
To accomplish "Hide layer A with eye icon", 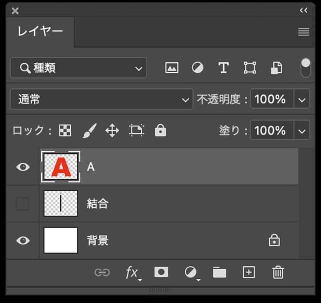I will [x=23, y=167].
